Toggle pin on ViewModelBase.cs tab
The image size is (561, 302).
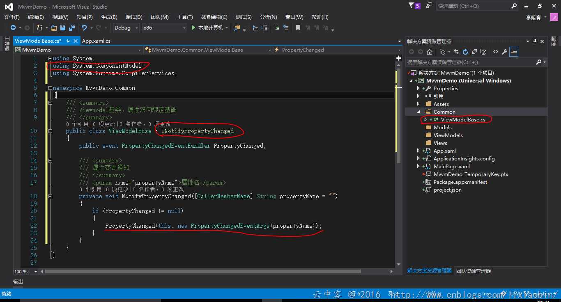68,41
